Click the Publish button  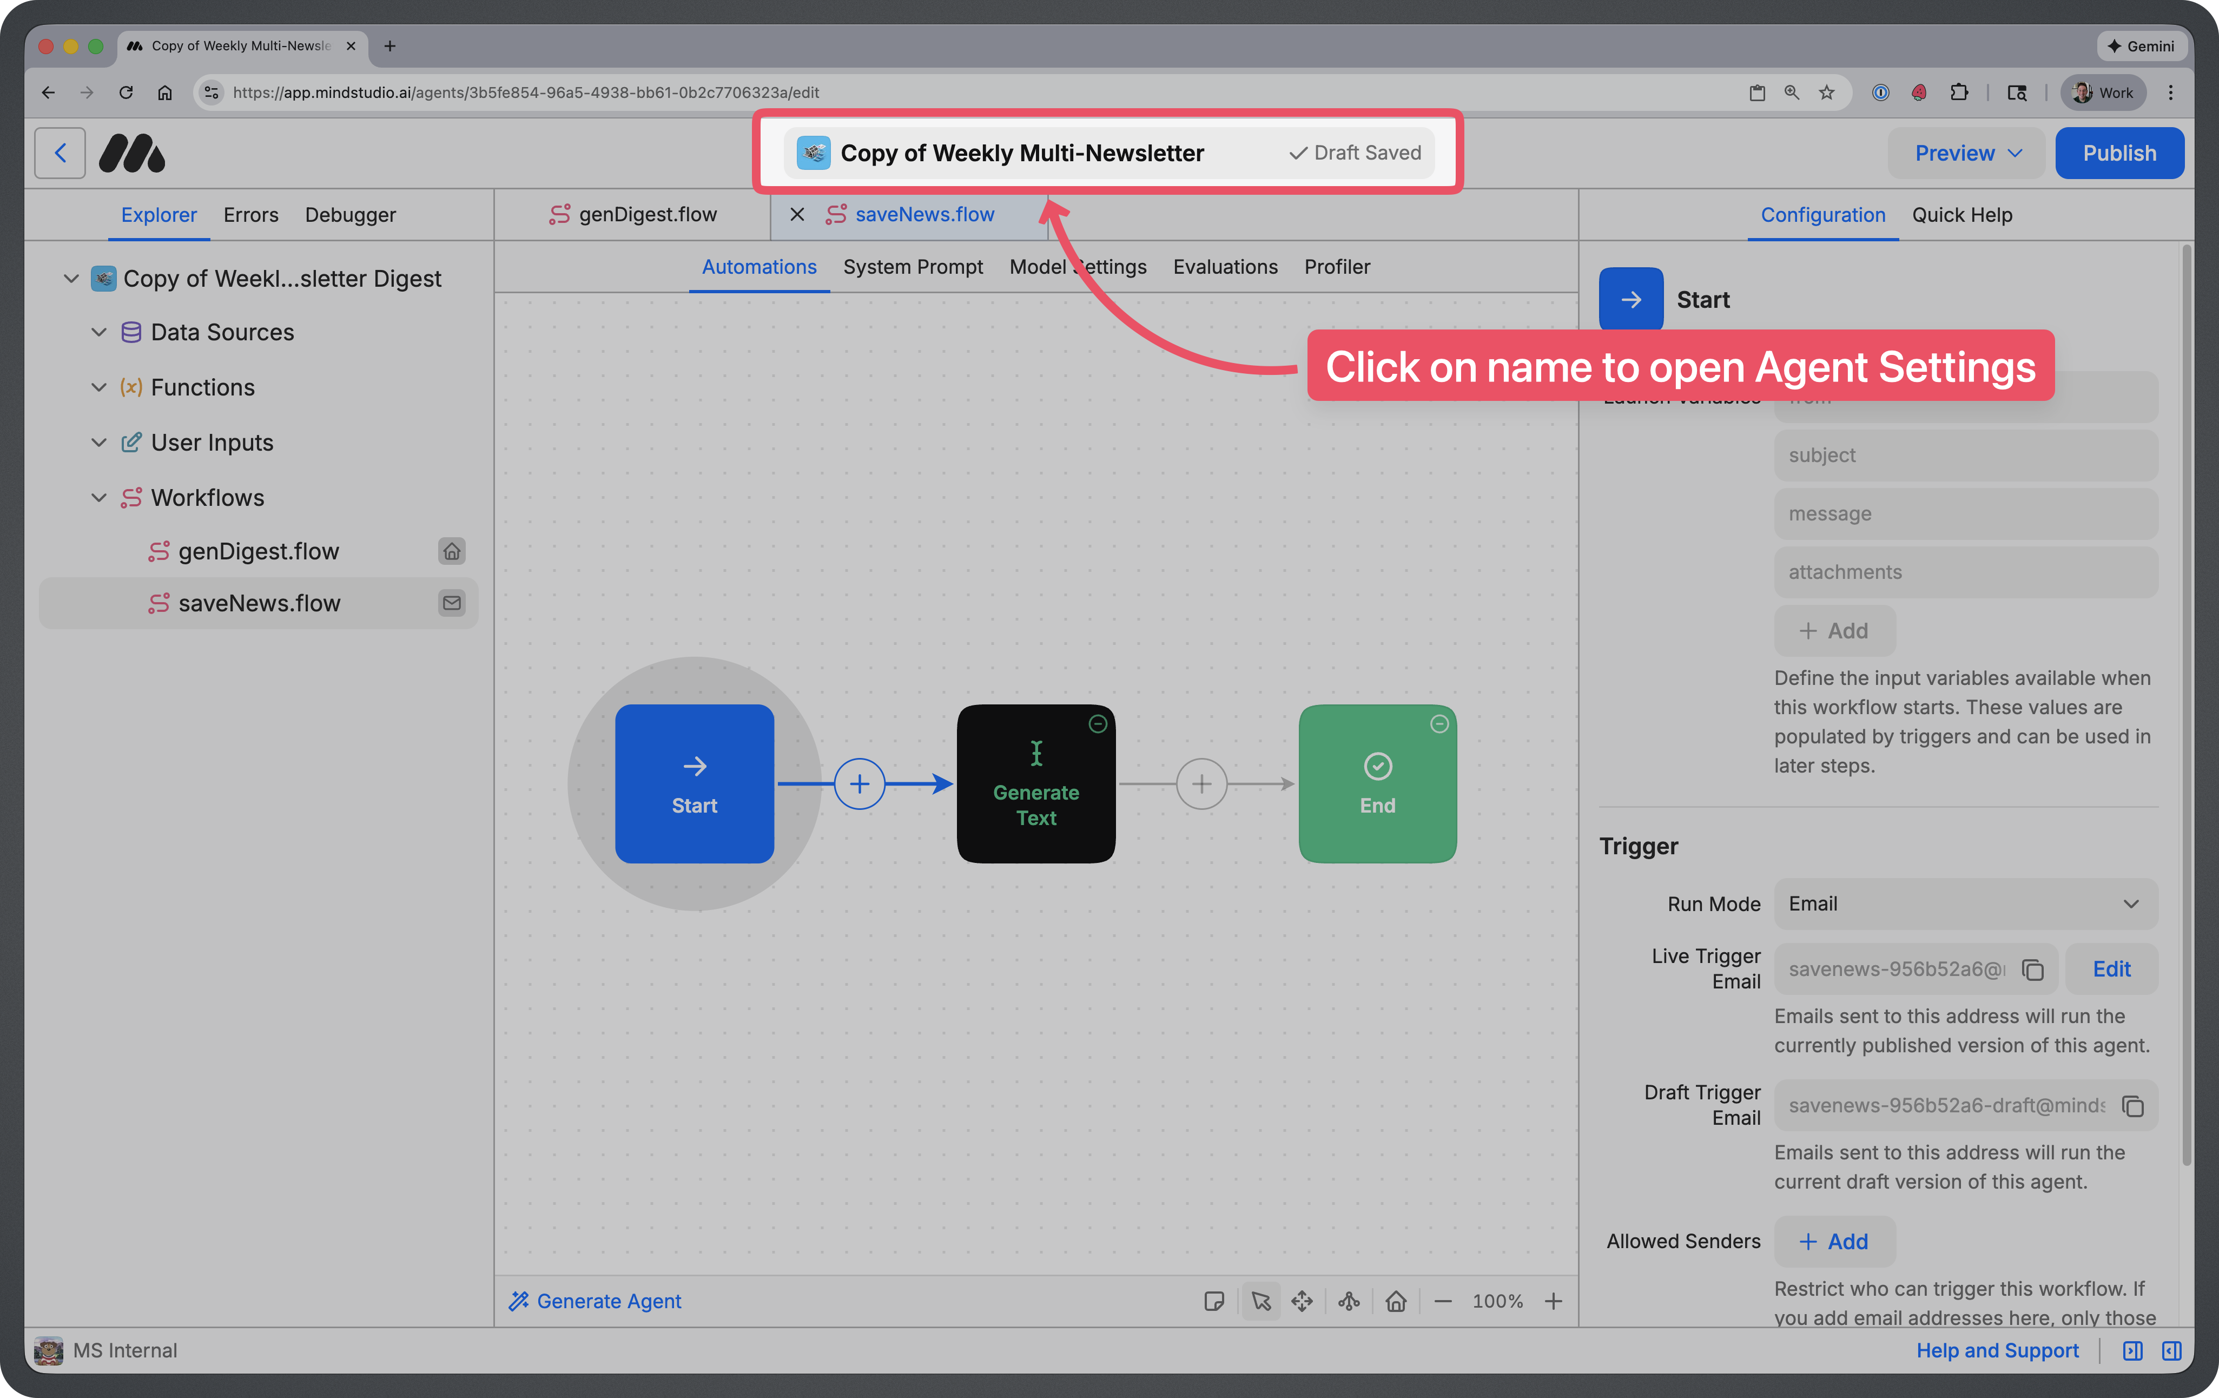coord(2119,152)
